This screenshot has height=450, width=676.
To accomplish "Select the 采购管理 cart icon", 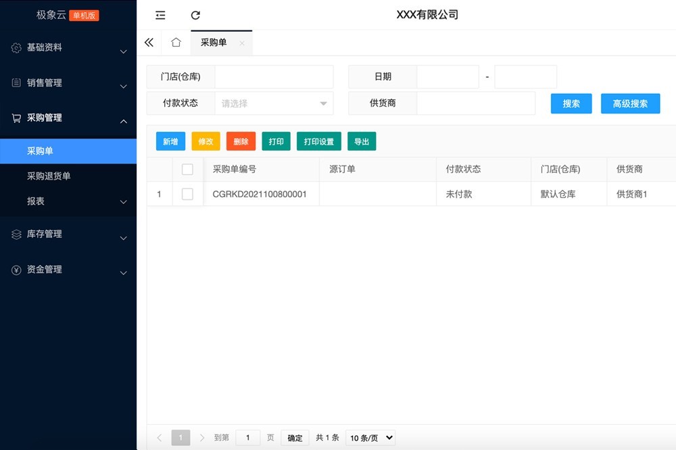I will tap(15, 118).
